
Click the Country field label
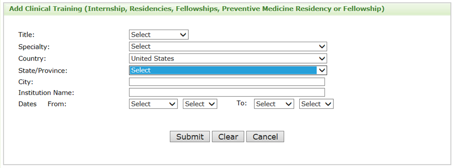point(32,59)
